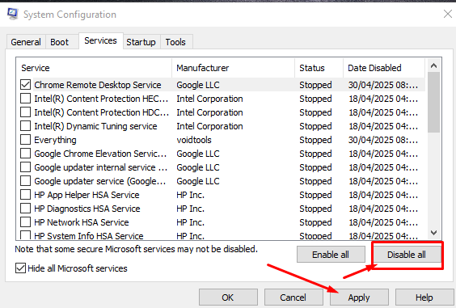Switch to the Startup tab
The image size is (456, 308).
click(141, 42)
